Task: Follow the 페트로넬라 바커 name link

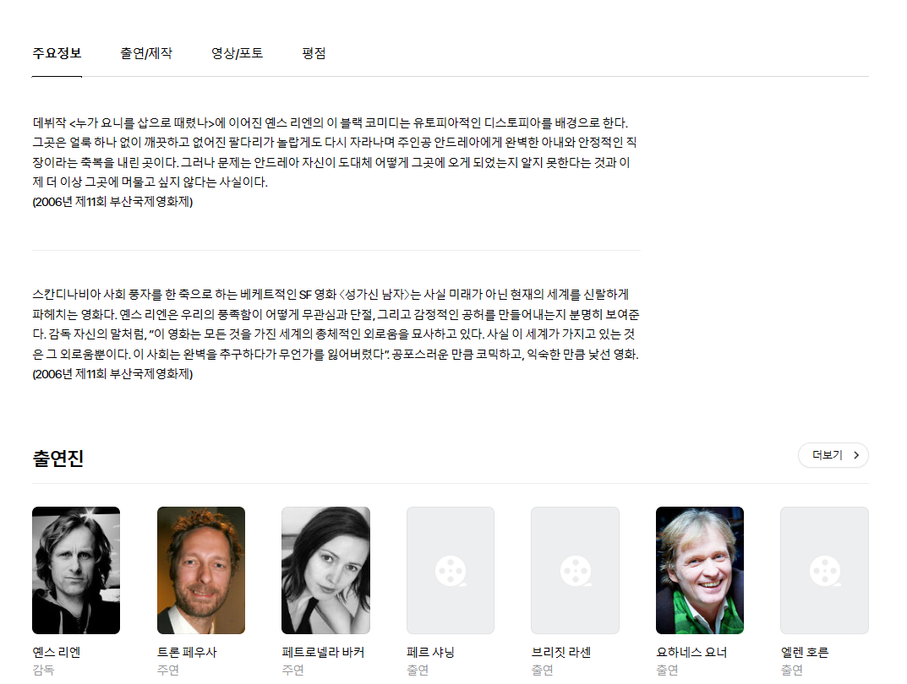Action: 323,652
